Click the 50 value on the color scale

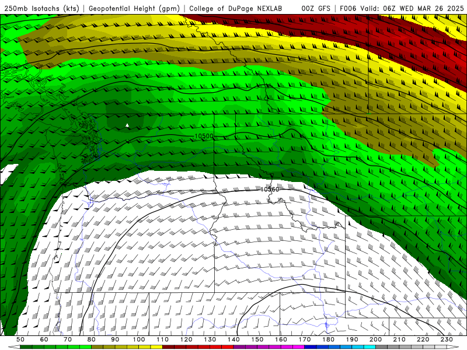tap(20, 339)
